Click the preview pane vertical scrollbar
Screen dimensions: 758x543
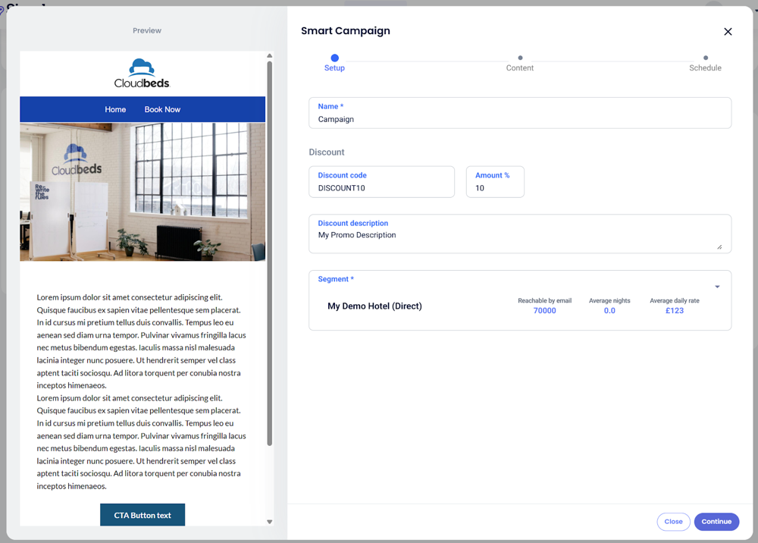coord(269,250)
